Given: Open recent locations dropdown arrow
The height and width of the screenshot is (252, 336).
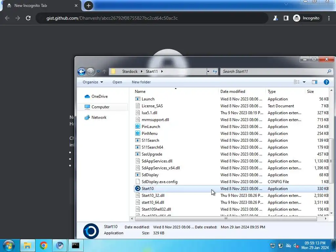Looking at the screenshot, I should click(98, 72).
